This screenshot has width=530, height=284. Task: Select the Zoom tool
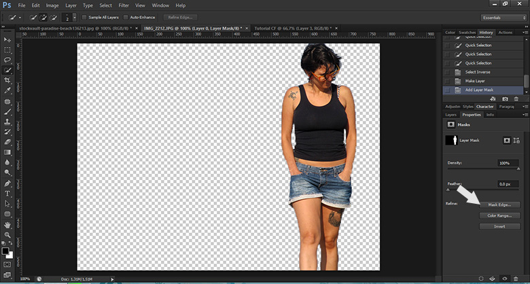pos(7,233)
